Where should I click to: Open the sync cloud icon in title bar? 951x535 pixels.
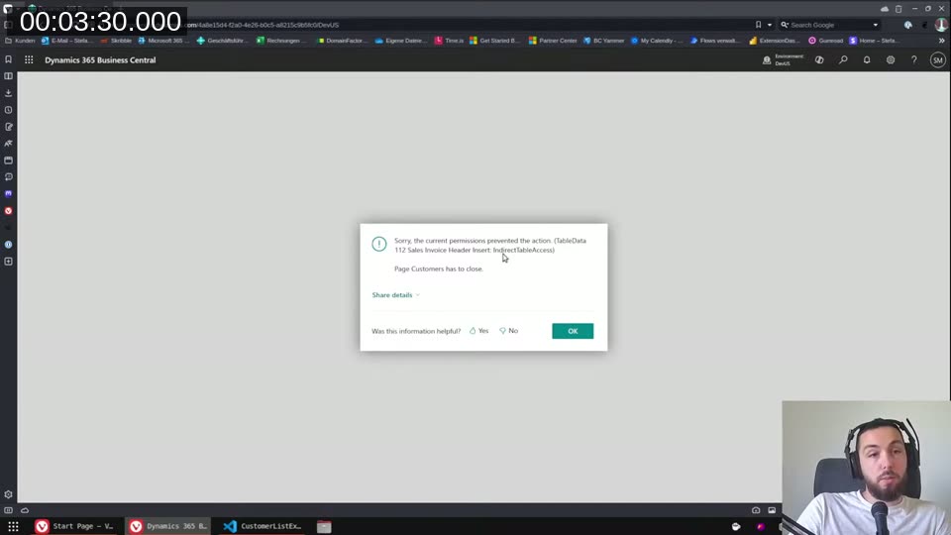click(x=885, y=9)
